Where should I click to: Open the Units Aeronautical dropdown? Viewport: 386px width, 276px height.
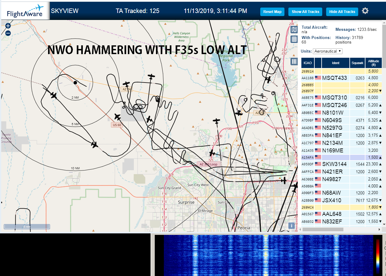click(328, 51)
